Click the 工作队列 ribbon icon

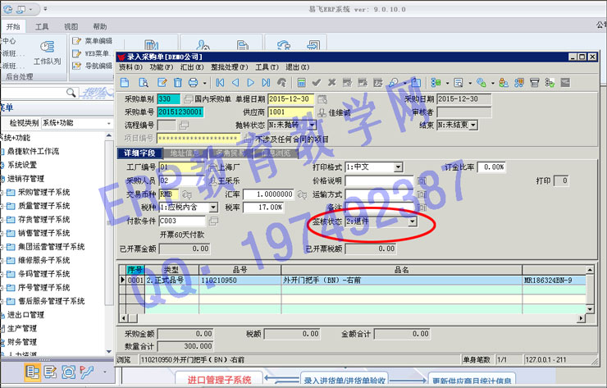[48, 52]
